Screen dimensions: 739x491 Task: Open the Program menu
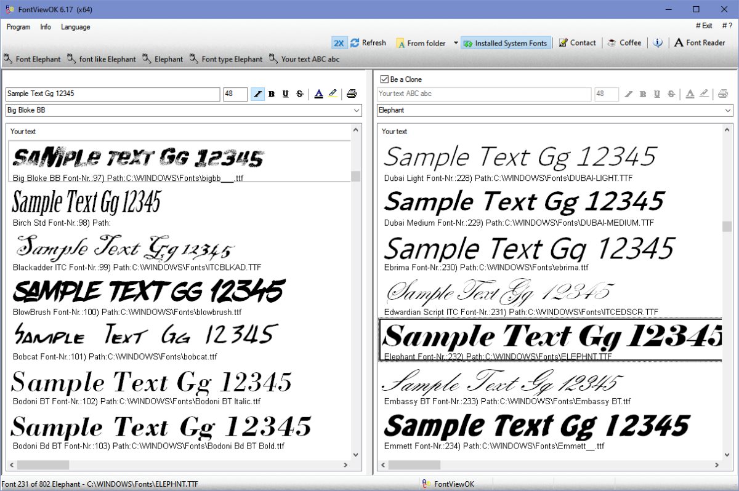coord(18,27)
